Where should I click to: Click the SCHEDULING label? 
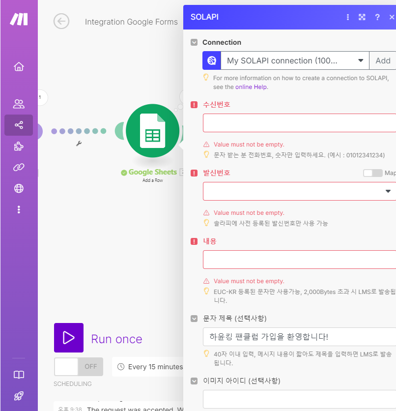(73, 384)
